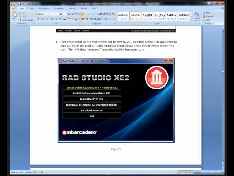The image size is (234, 176).
Task: Click the Decrease Indent icon
Action: pos(101,14)
